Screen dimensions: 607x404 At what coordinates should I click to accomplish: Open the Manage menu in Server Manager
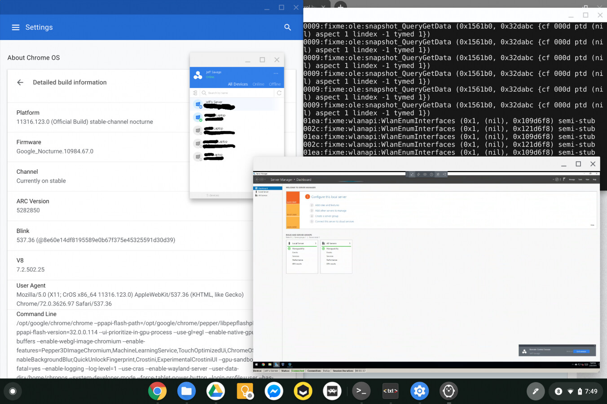click(x=572, y=180)
